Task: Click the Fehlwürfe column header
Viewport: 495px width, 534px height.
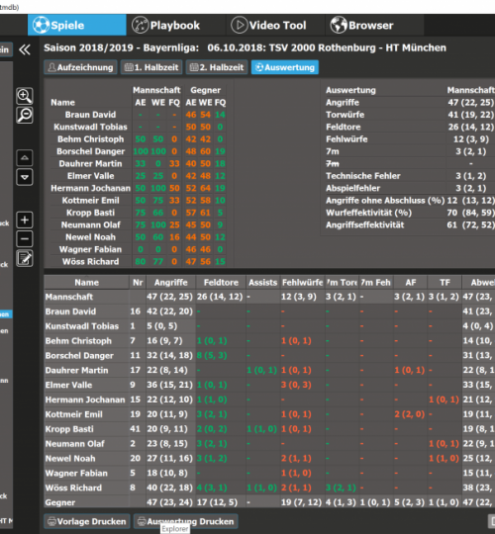Action: [302, 282]
